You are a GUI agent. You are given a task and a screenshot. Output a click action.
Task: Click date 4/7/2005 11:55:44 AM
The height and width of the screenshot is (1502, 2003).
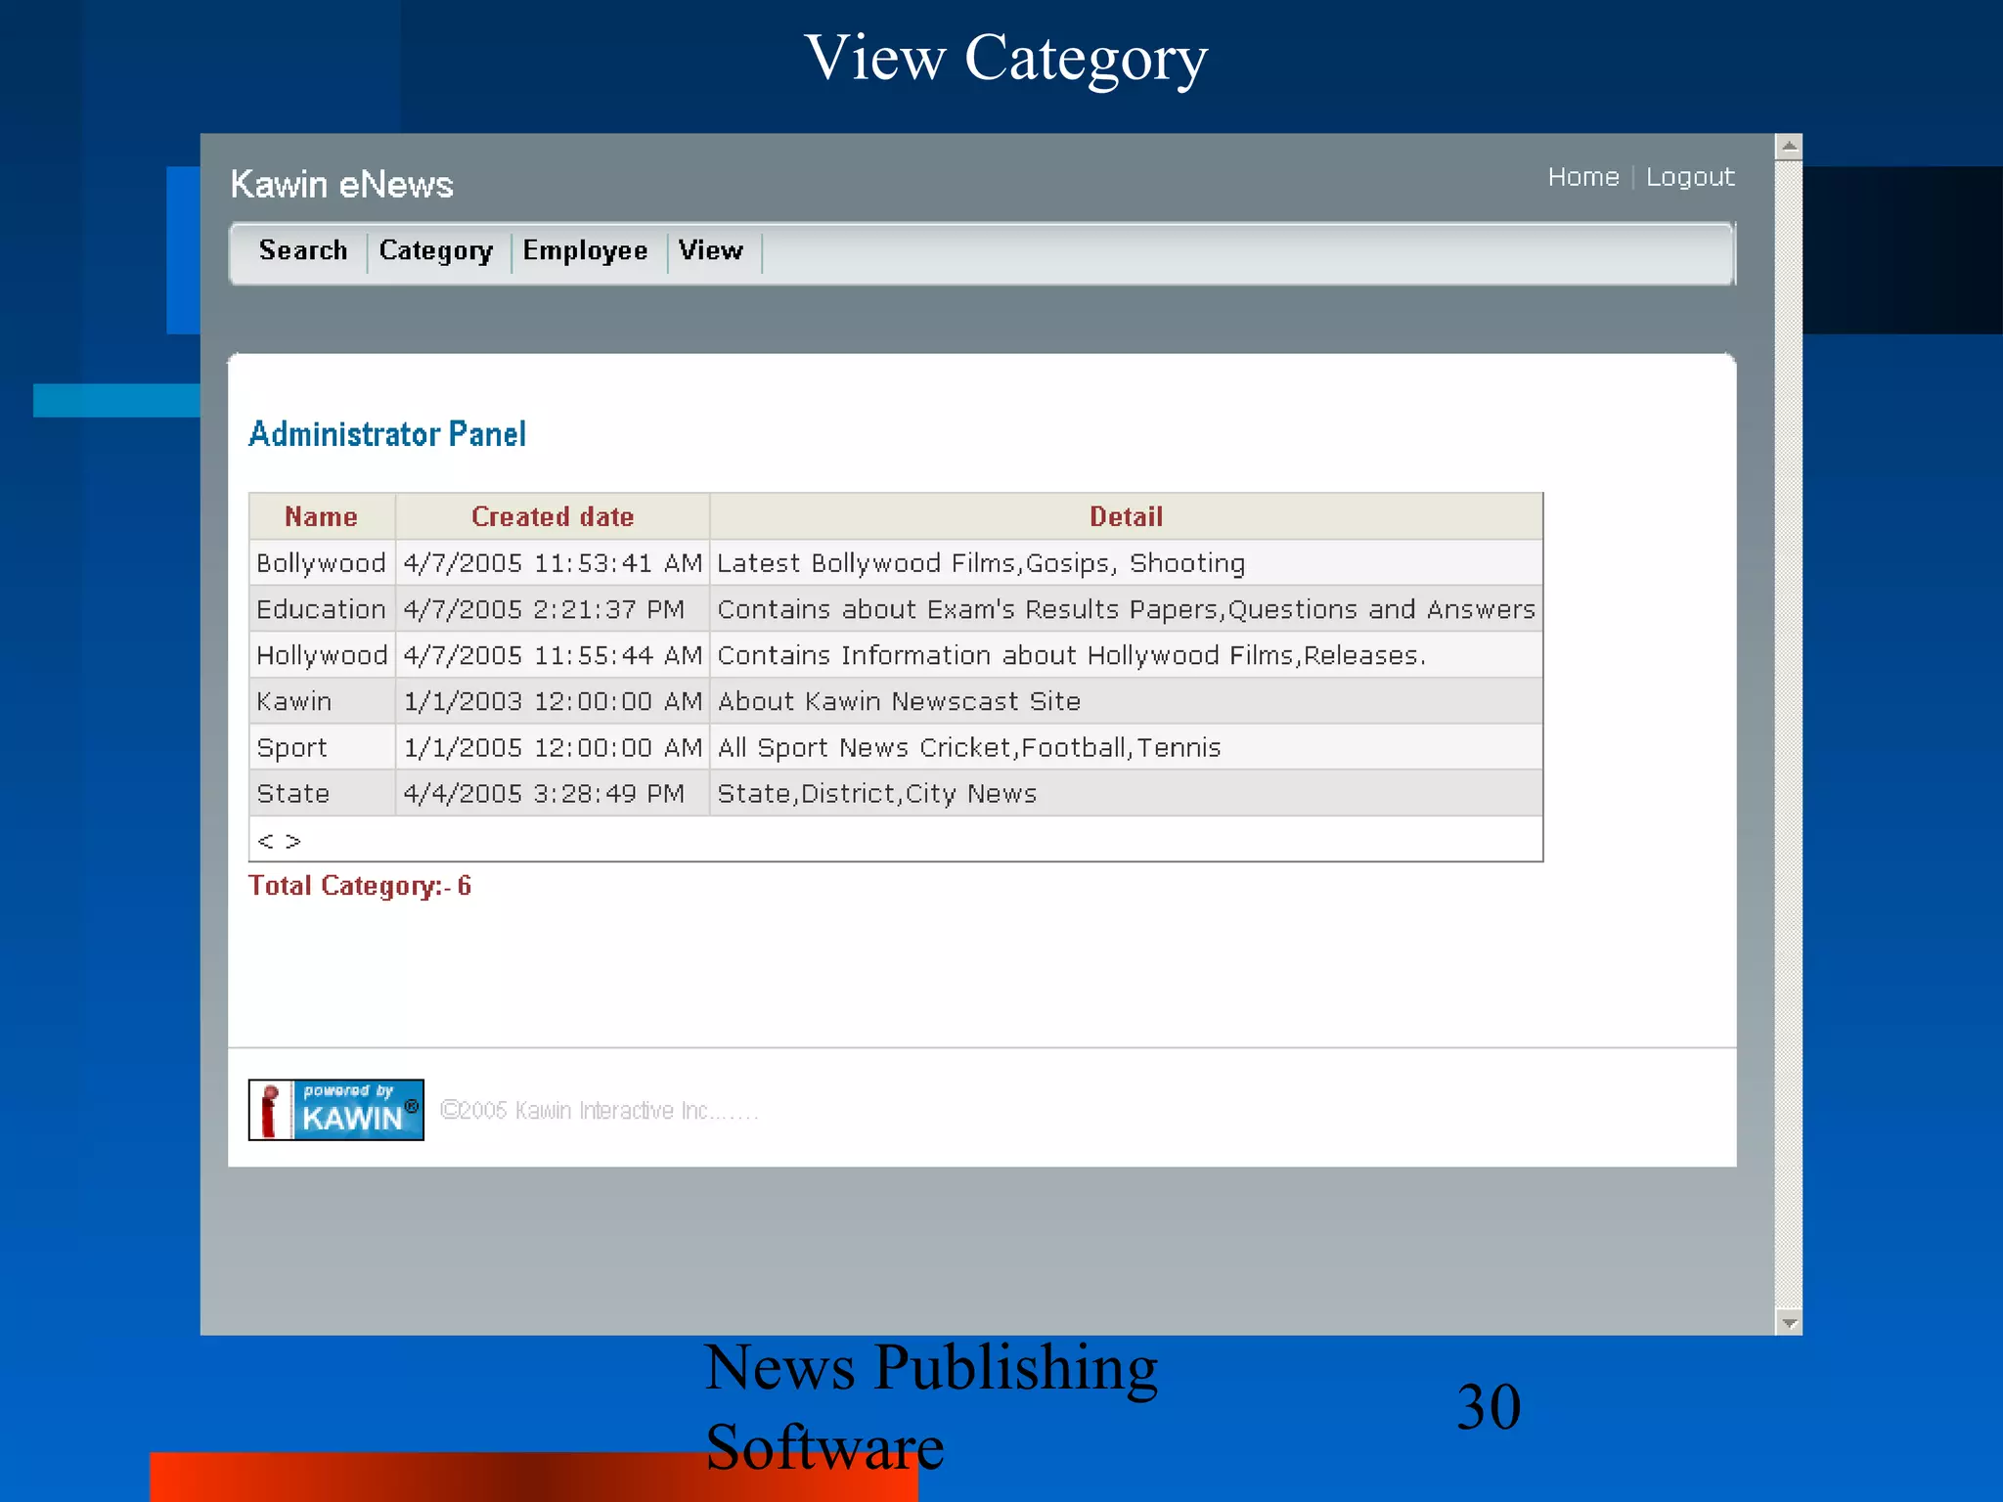(x=553, y=655)
